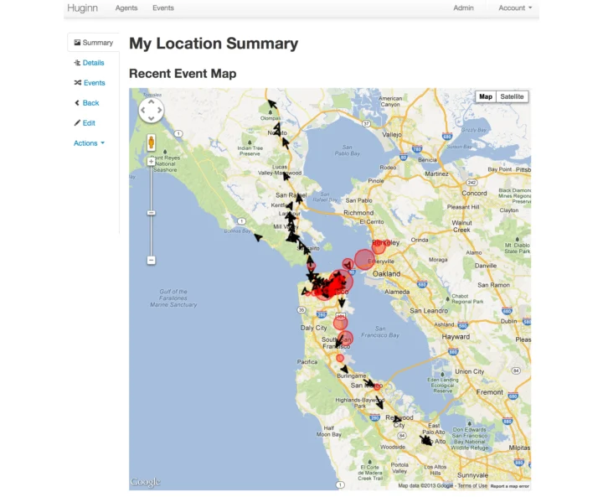
Task: Open the Details tab in sidebar
Action: (x=90, y=63)
